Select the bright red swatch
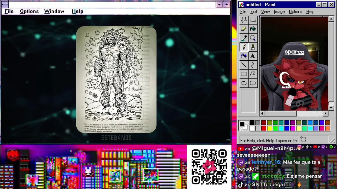This screenshot has width=337, height=189. (264, 128)
